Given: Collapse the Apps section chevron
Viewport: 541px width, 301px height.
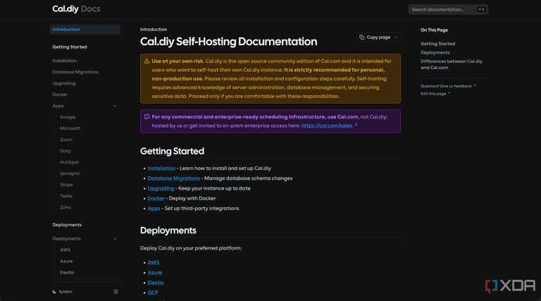Looking at the screenshot, I should coord(115,106).
